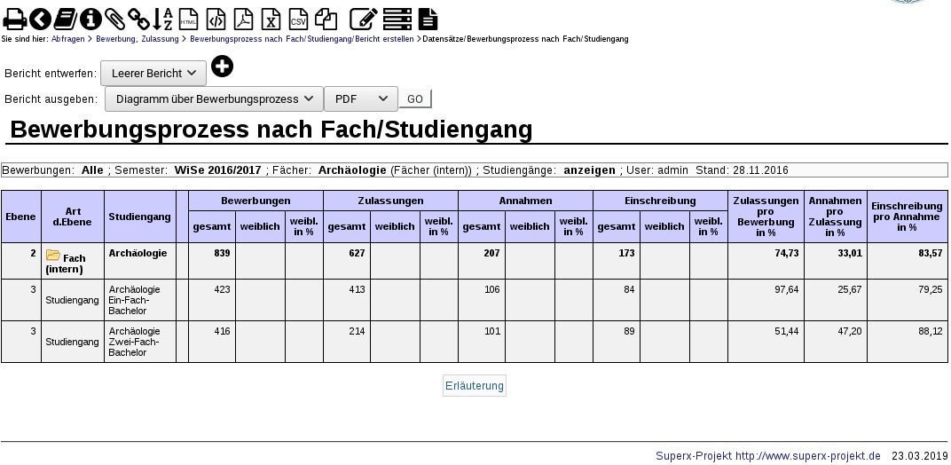Add new report with plus icon
Image resolution: width=951 pixels, height=465 pixels.
pos(222,67)
